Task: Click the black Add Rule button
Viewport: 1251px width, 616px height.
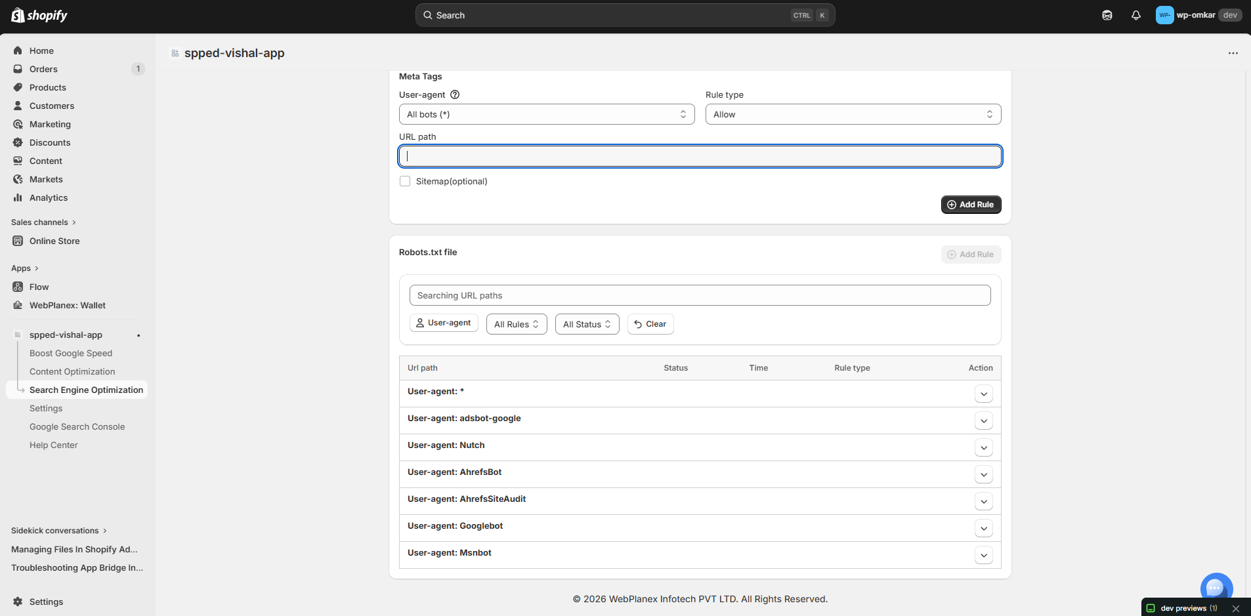Action: click(x=971, y=205)
